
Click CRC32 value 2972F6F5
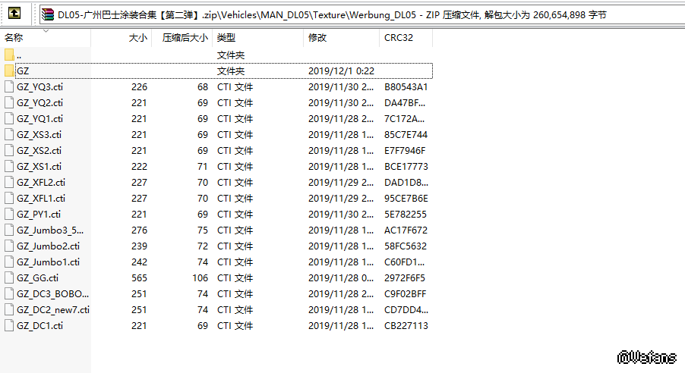click(405, 278)
